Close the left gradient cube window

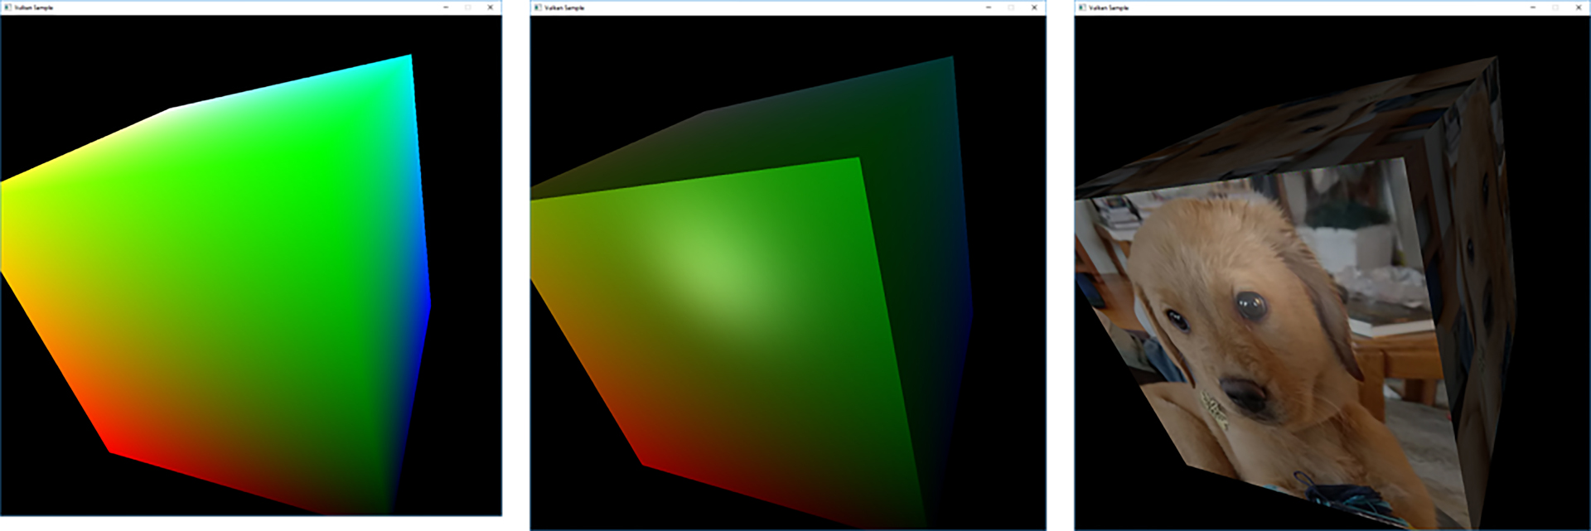click(x=491, y=7)
